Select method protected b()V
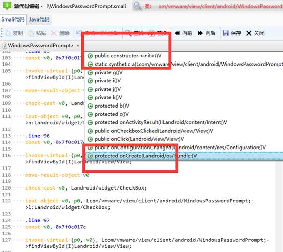The height and width of the screenshot is (252, 283). pyautogui.click(x=112, y=106)
